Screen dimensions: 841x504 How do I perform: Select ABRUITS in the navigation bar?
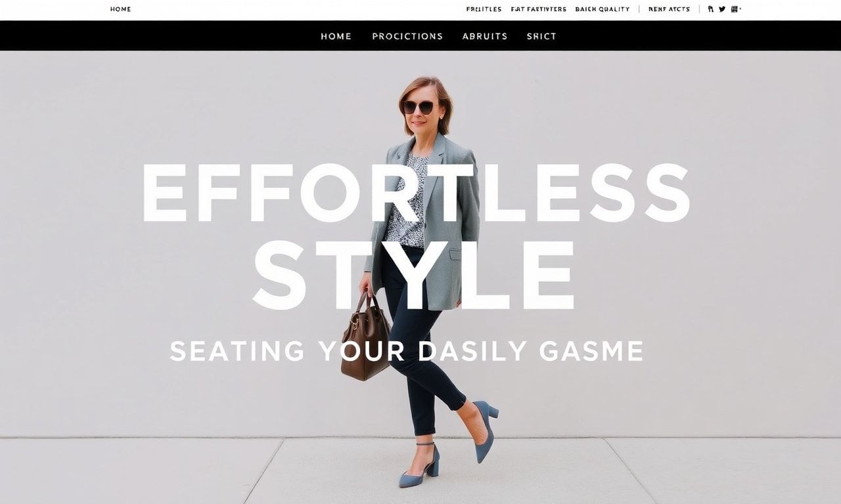pos(485,36)
